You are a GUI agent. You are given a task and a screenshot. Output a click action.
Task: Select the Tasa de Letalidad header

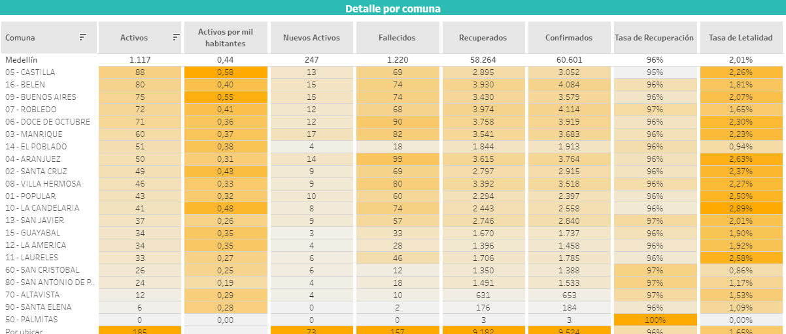pos(741,38)
